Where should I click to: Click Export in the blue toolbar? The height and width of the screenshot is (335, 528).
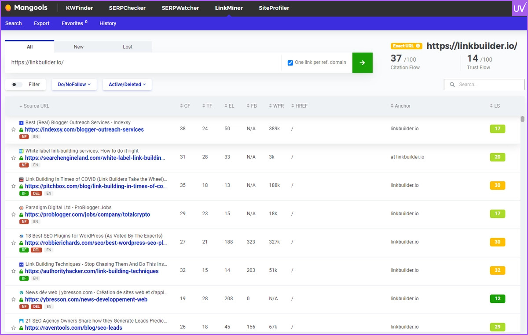pos(42,23)
